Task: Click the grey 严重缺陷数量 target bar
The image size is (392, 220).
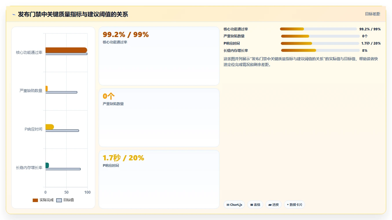Action: (x=61, y=92)
